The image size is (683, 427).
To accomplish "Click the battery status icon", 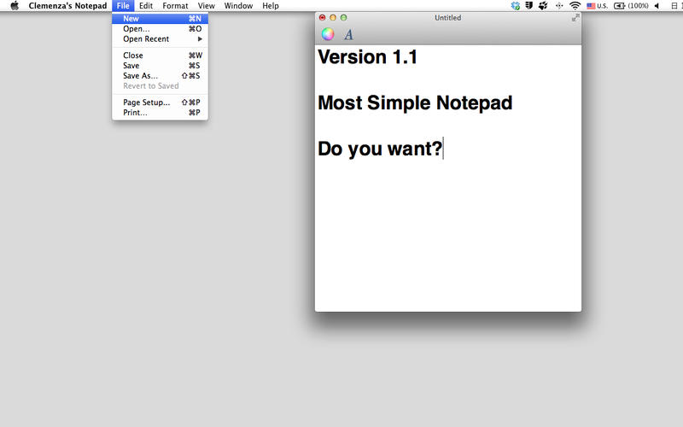I will tap(619, 6).
